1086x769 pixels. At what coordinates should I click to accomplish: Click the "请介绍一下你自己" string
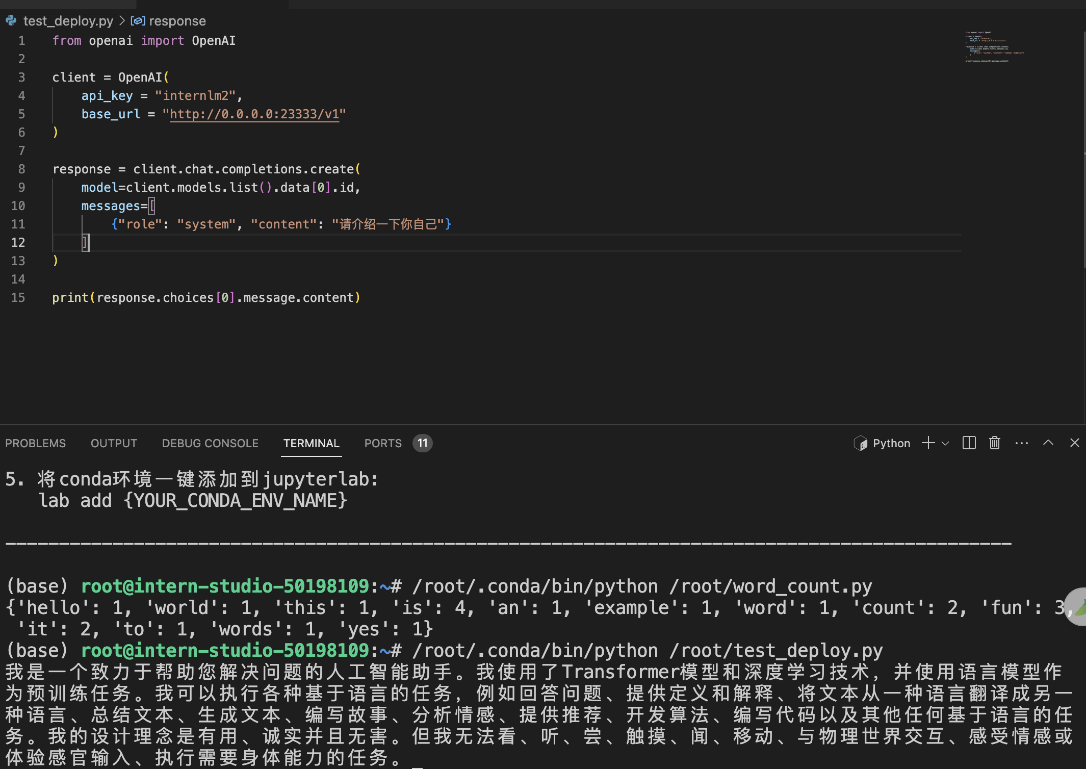(387, 224)
